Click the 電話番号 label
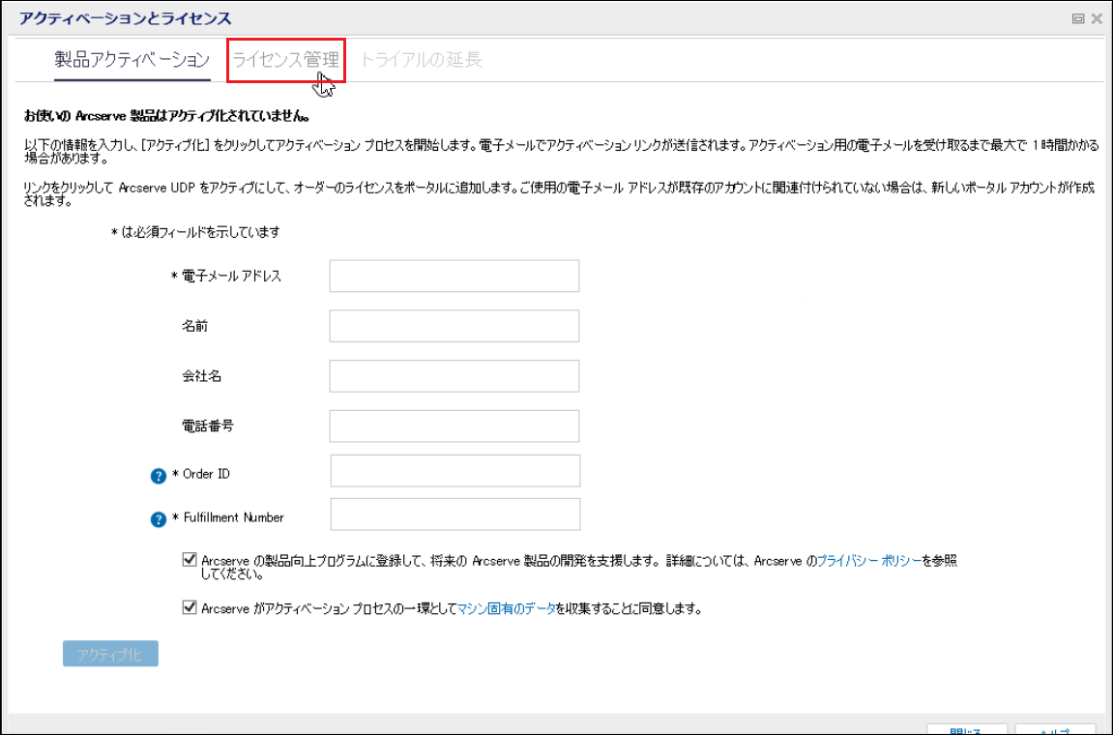 [208, 426]
